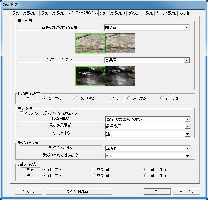Screen dimensions: 208x200
Task: Select the low-quality background bump preview thumbnail
Action: point(120,43)
